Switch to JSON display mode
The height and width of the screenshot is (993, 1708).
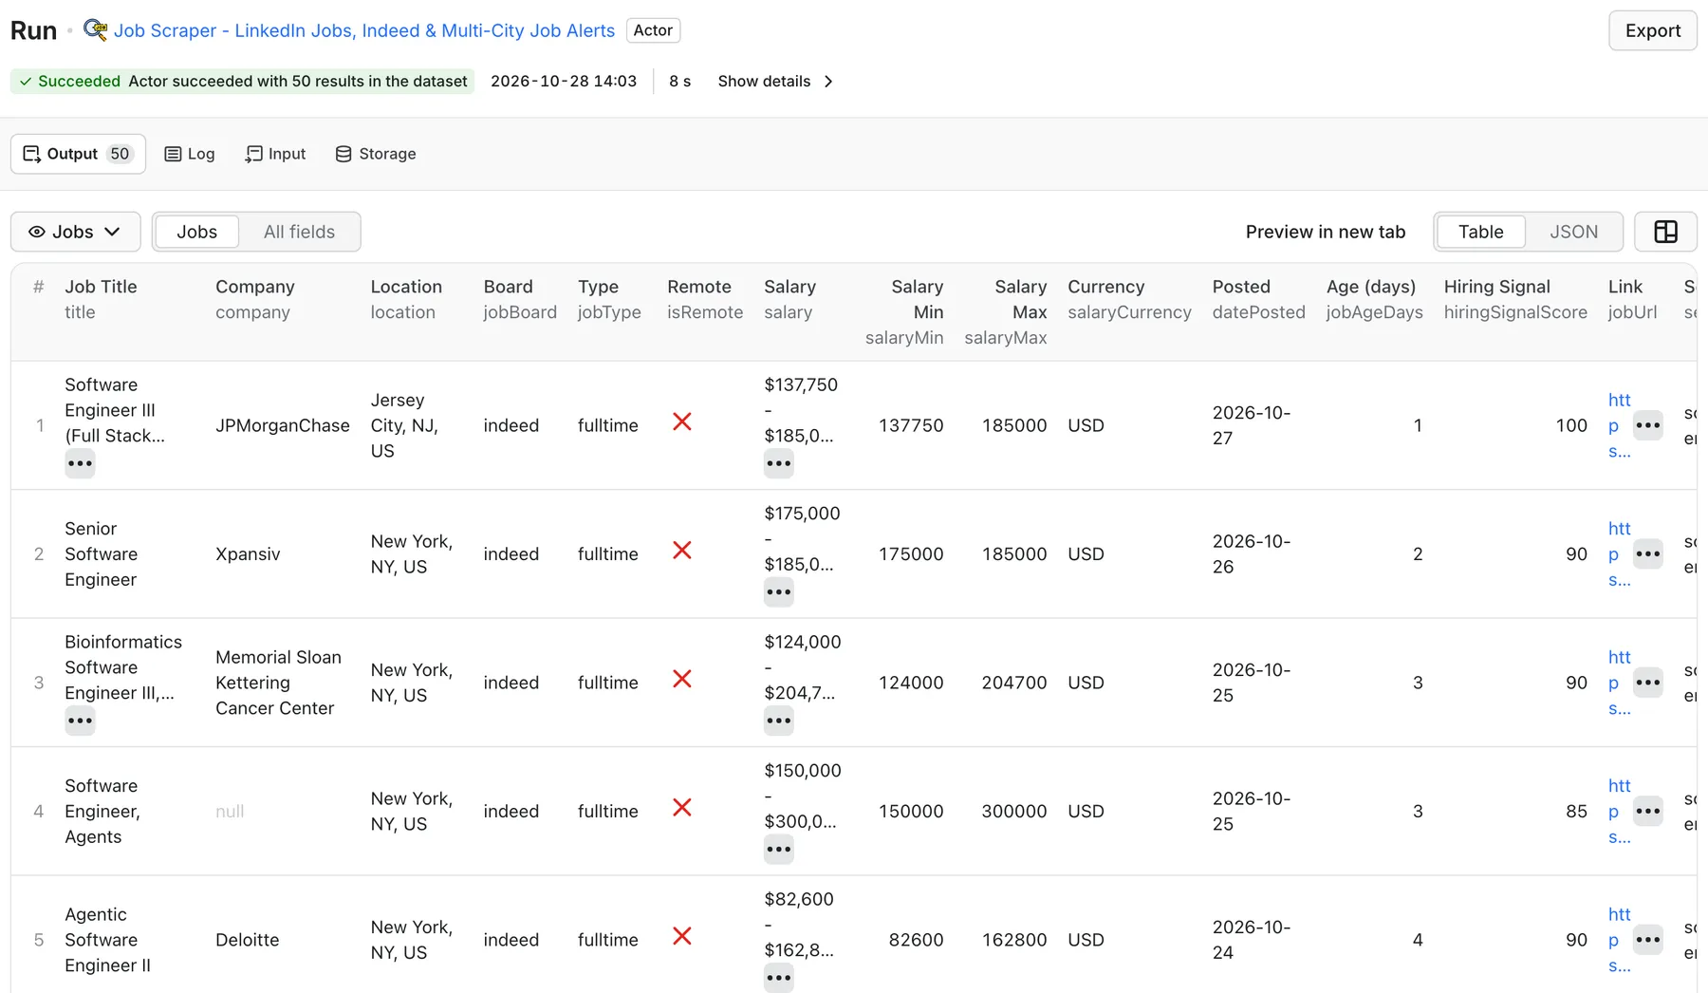point(1573,232)
